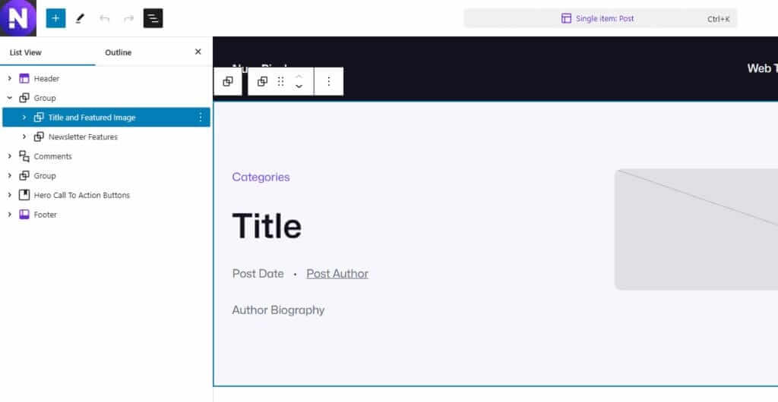Click the Redo arrow

128,18
